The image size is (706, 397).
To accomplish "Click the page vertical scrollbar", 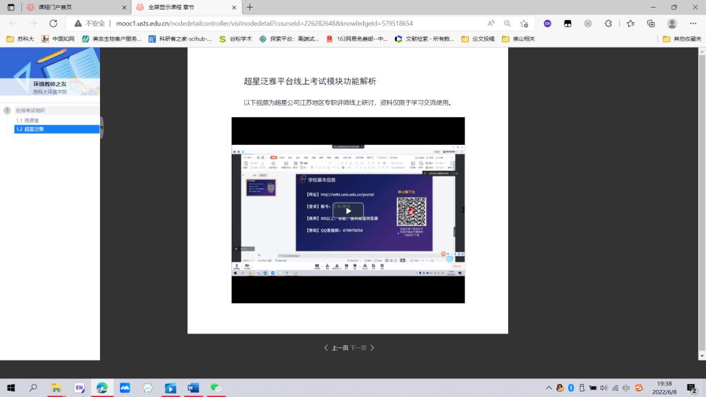I will coord(701,203).
